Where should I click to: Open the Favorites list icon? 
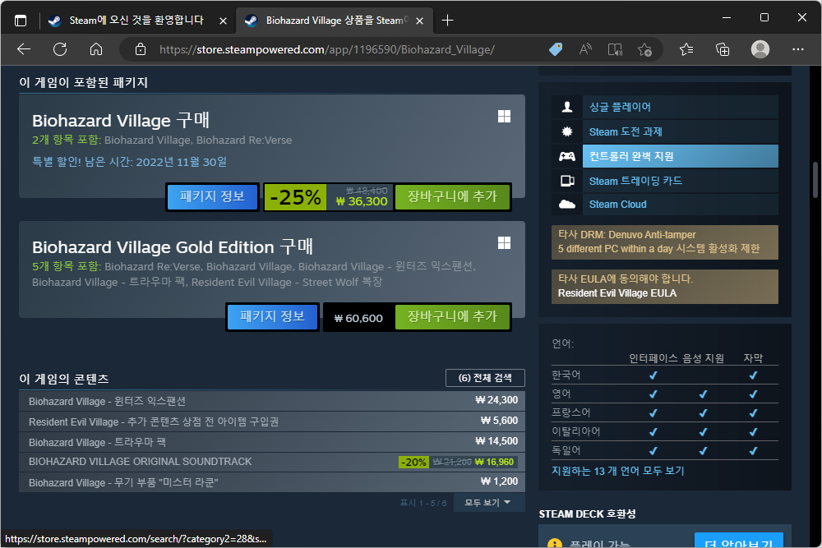pyautogui.click(x=686, y=49)
